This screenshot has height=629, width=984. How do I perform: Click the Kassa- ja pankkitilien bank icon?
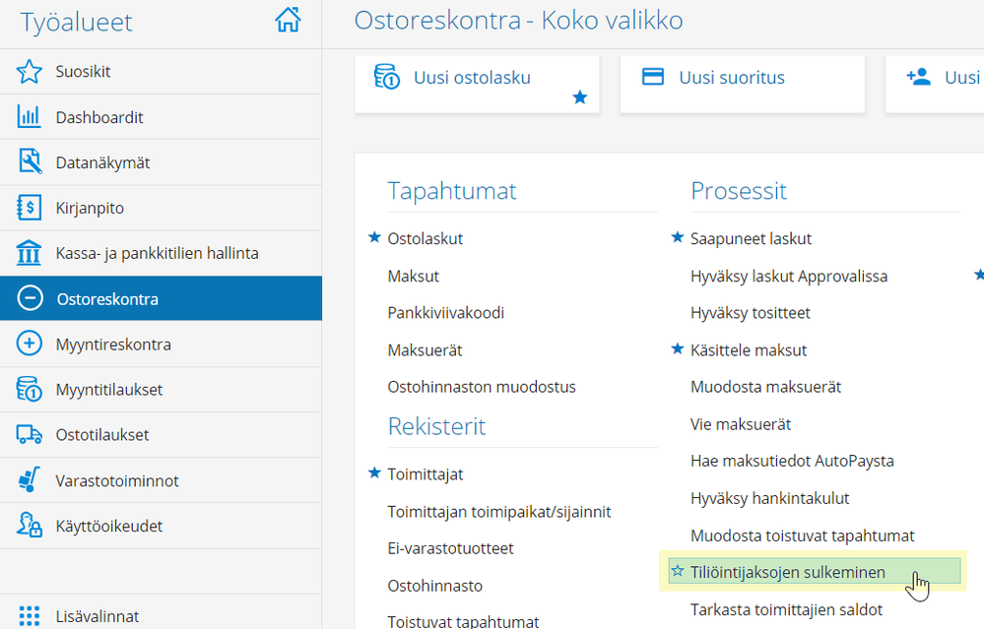tap(30, 253)
